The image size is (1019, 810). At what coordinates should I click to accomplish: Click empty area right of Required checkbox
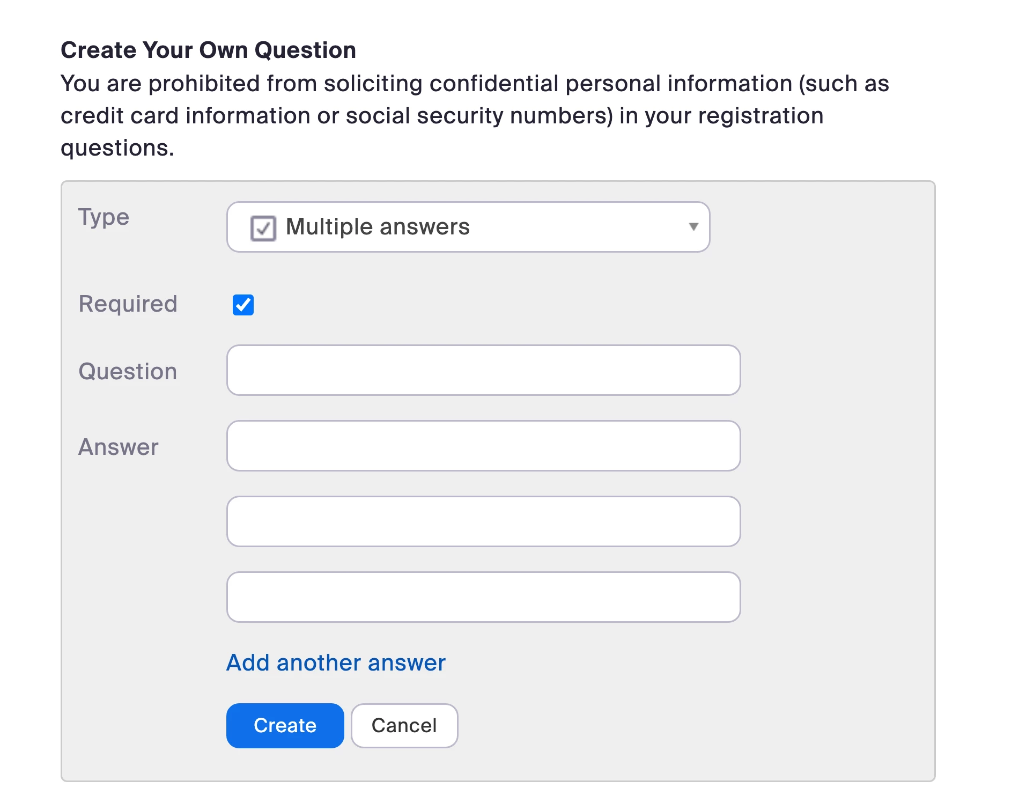pos(483,305)
